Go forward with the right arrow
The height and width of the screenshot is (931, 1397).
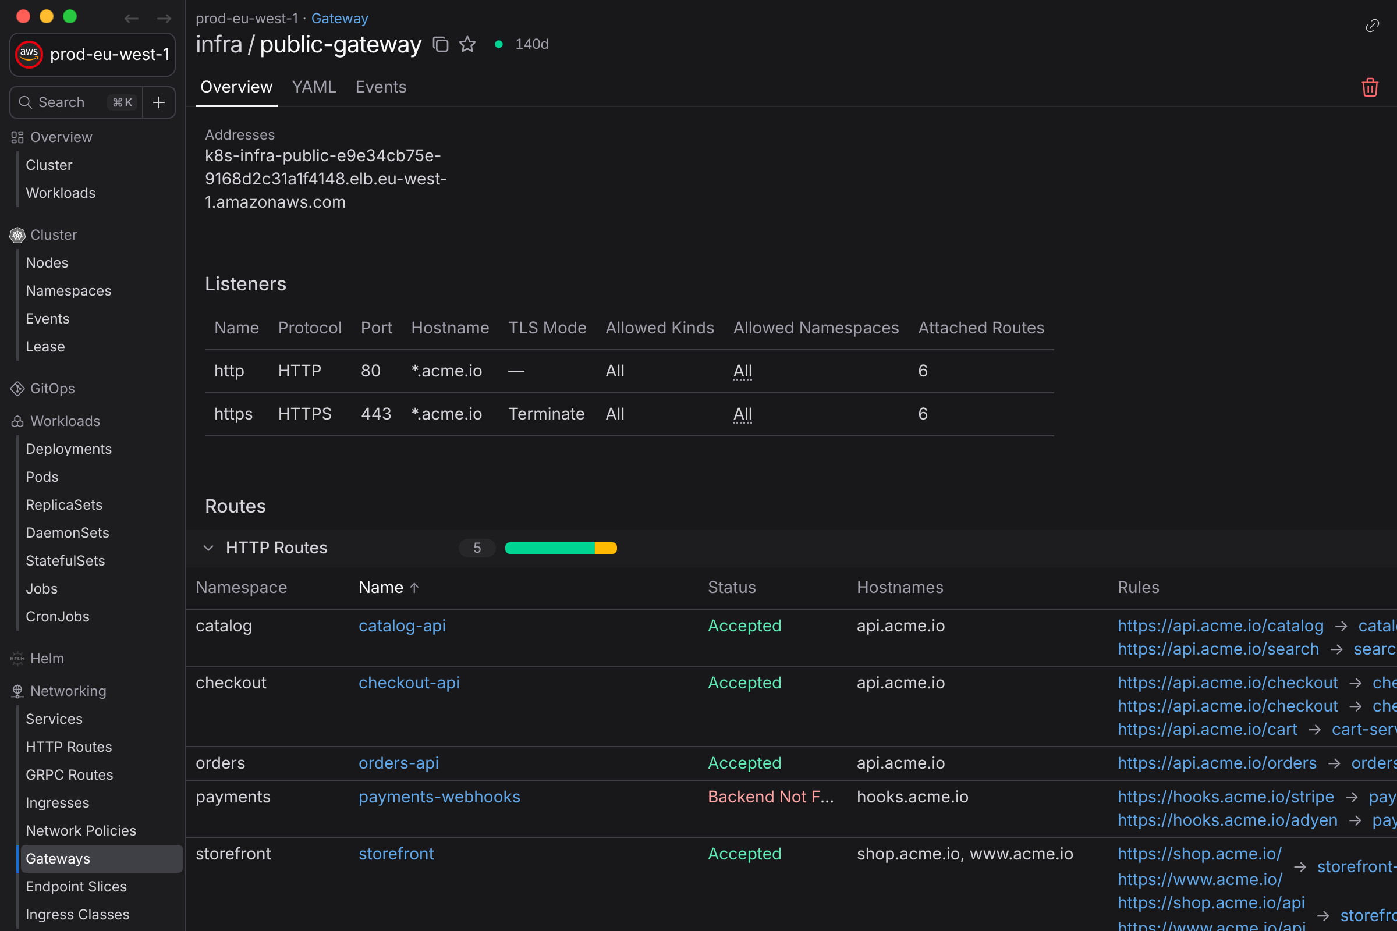(164, 19)
